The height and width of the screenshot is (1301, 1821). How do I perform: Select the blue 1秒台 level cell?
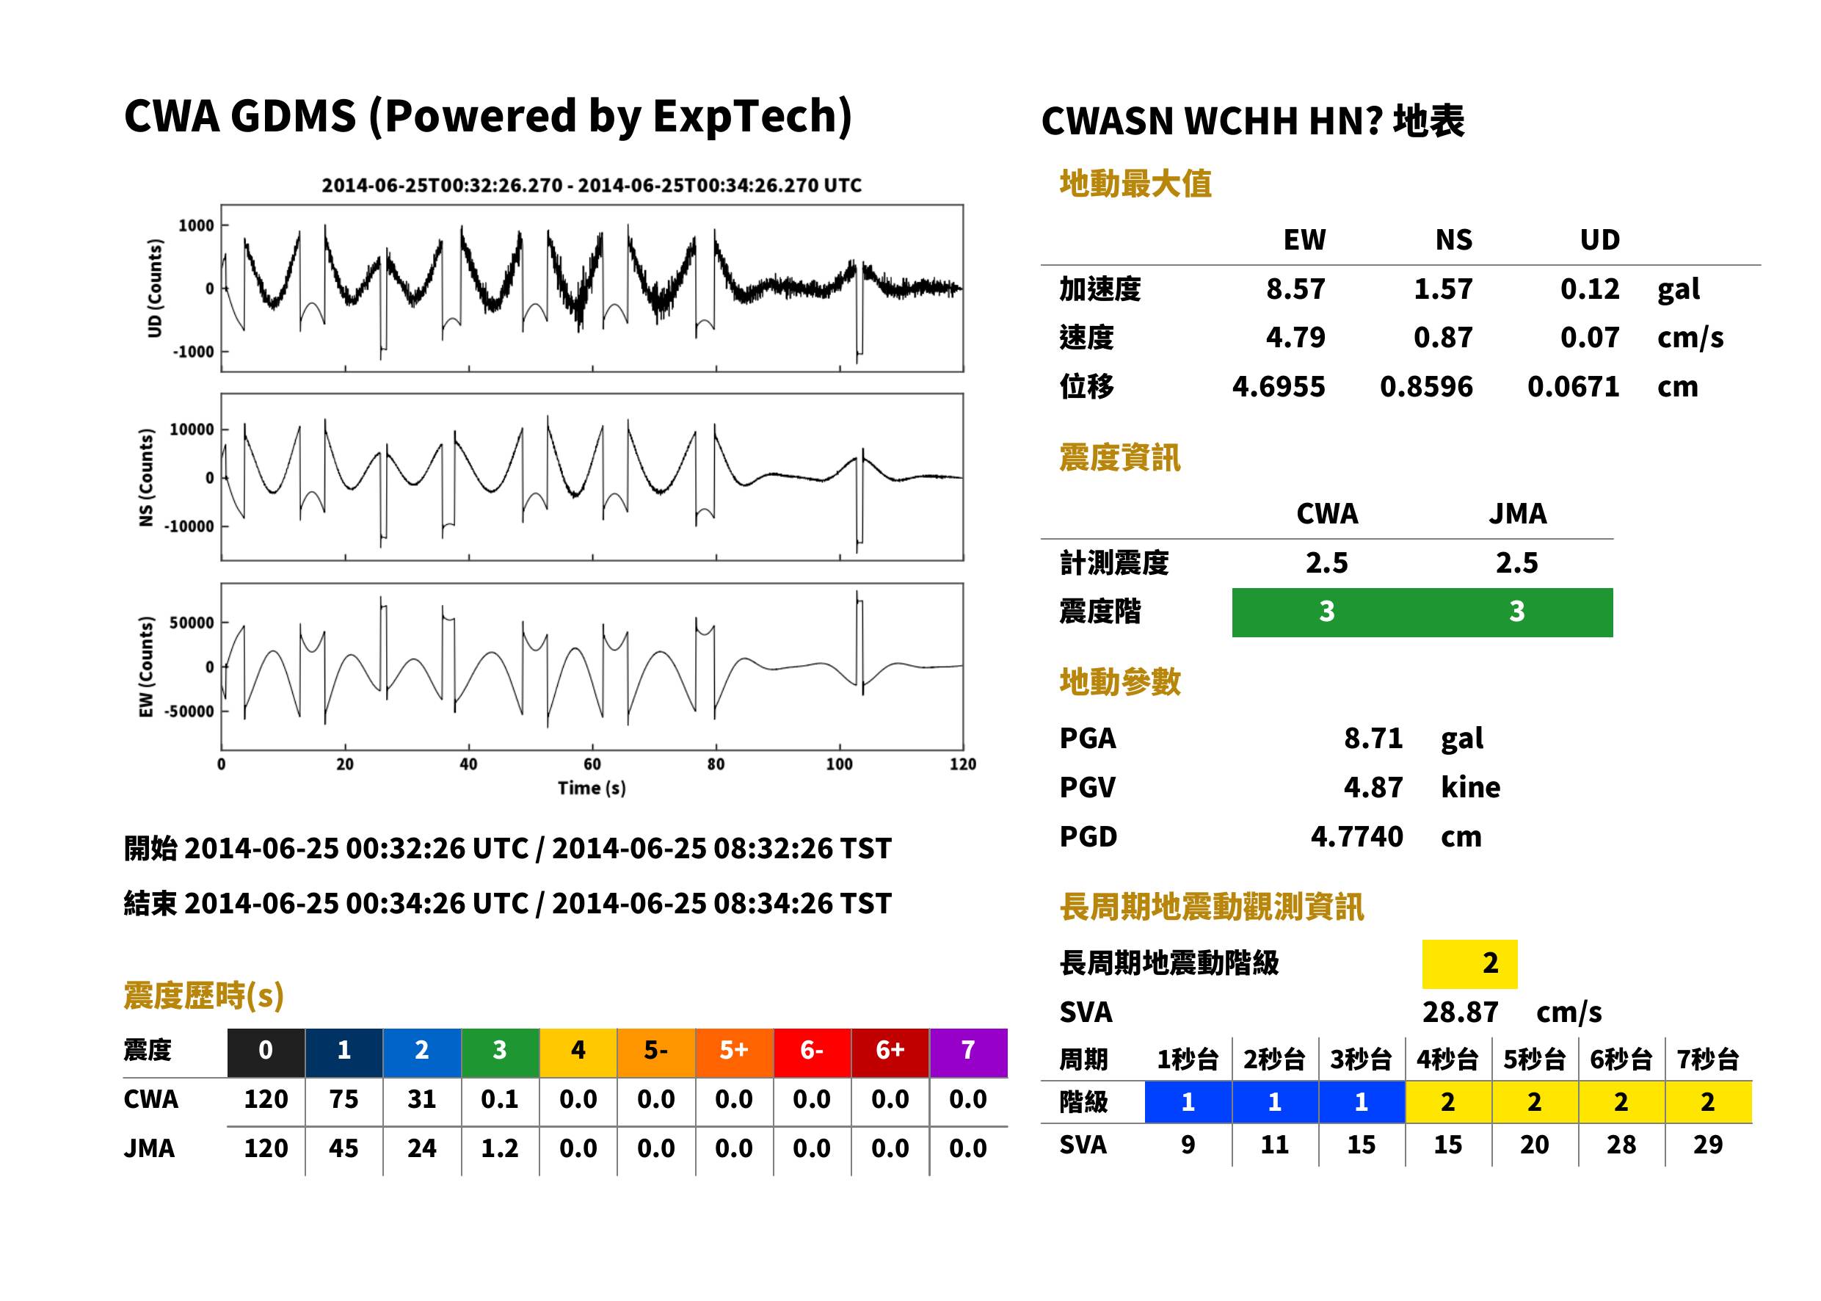tap(1188, 1101)
